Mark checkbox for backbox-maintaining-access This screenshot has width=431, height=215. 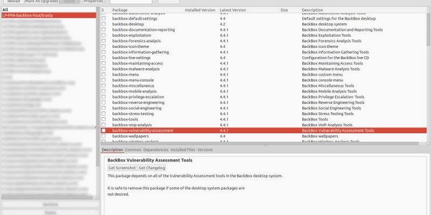[103, 63]
